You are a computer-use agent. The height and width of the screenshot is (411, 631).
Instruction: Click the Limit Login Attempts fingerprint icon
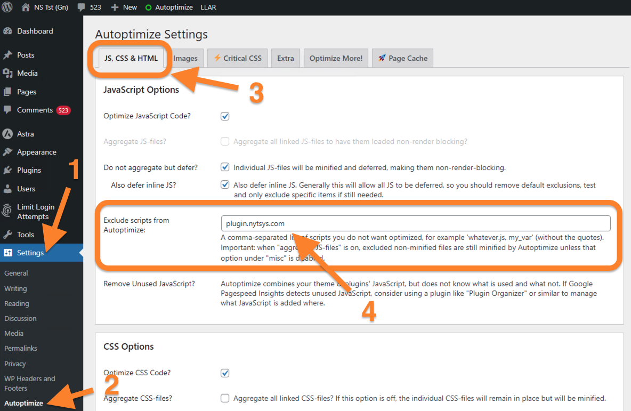tap(7, 210)
